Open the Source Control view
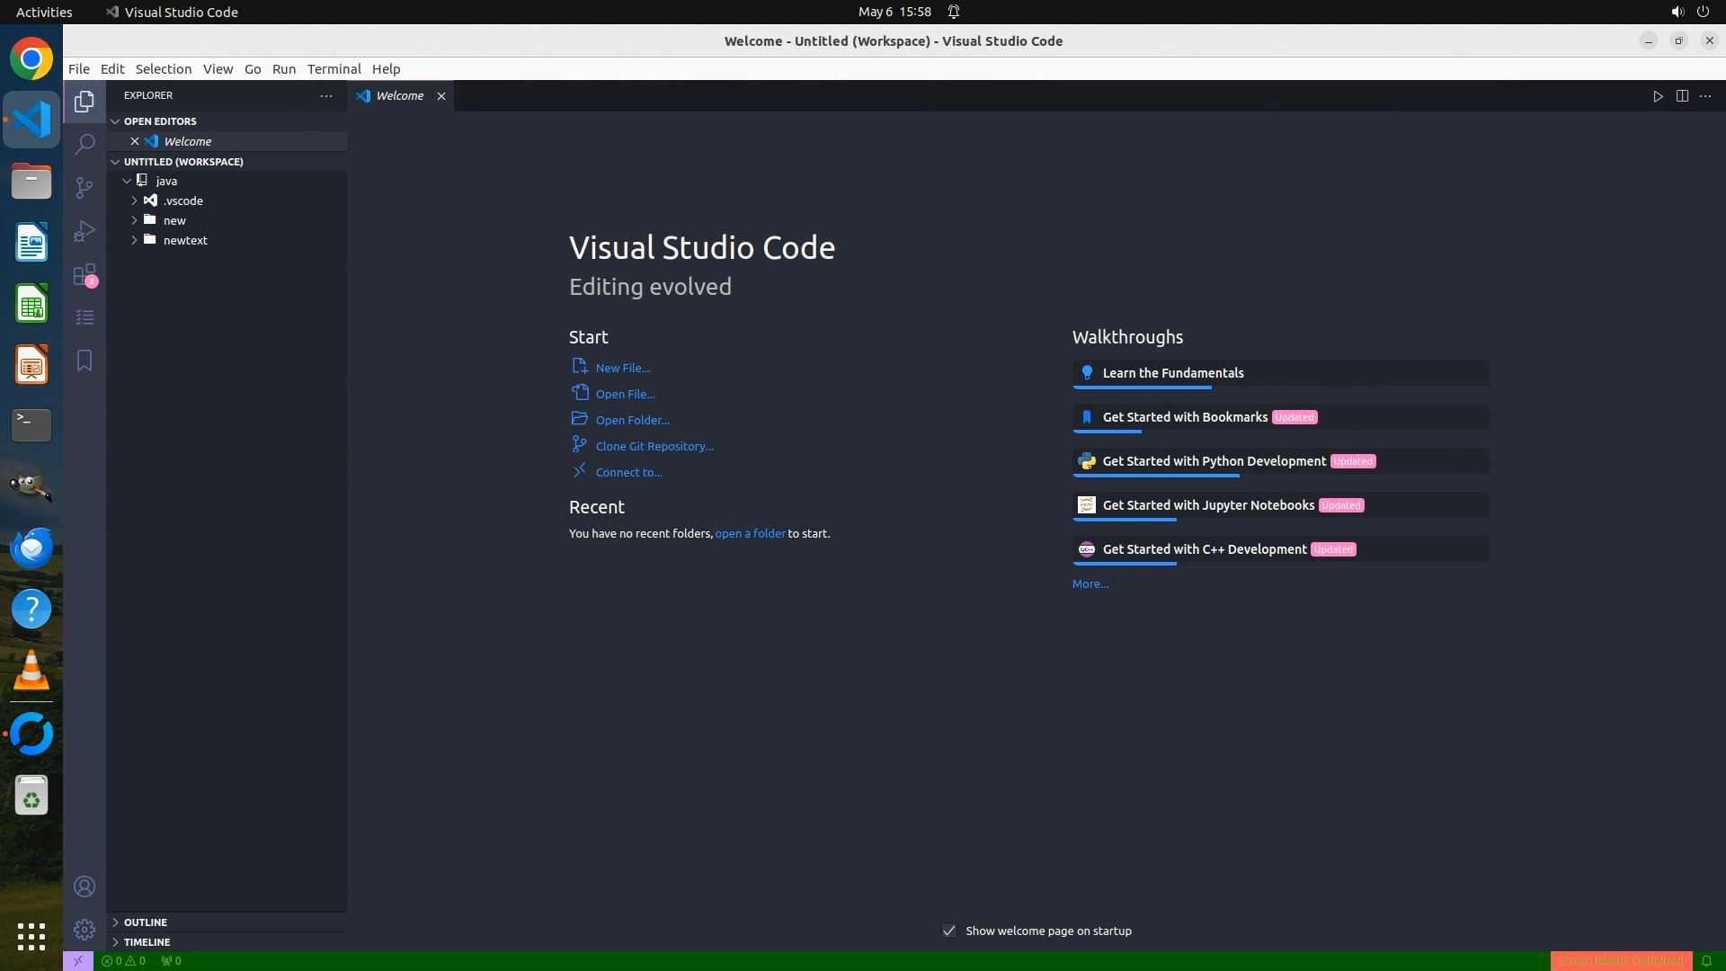1726x971 pixels. coord(85,187)
